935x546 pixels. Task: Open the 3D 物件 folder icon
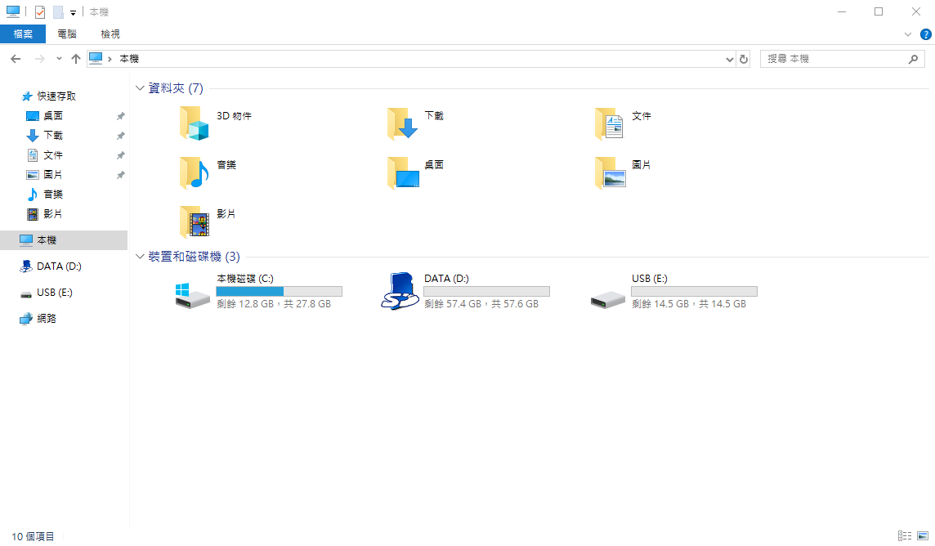coord(195,123)
